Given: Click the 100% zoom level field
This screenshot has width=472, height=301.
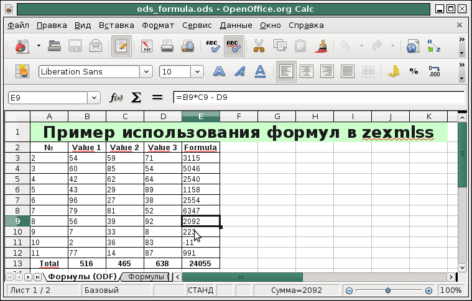Looking at the screenshot, I should [x=451, y=290].
